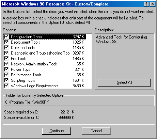Select the Scripting Tools list item
The image size is (157, 139).
[23, 80]
